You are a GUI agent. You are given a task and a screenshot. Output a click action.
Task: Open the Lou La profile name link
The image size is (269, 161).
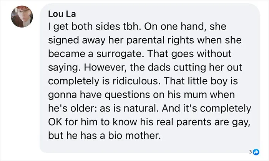(x=62, y=14)
